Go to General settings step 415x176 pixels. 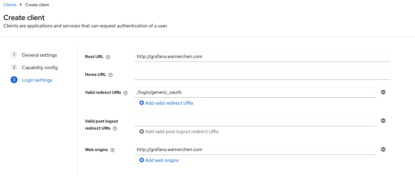(x=39, y=55)
